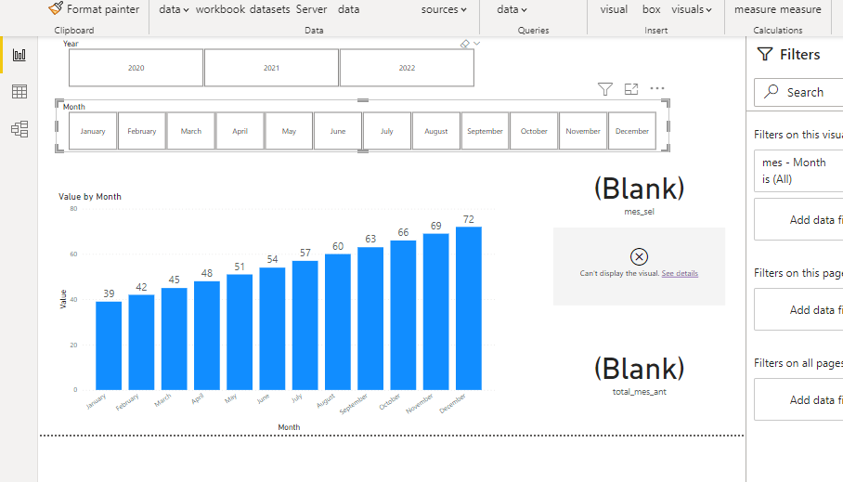Add data field to visual filters
Image resolution: width=843 pixels, height=482 pixels.
(x=799, y=219)
